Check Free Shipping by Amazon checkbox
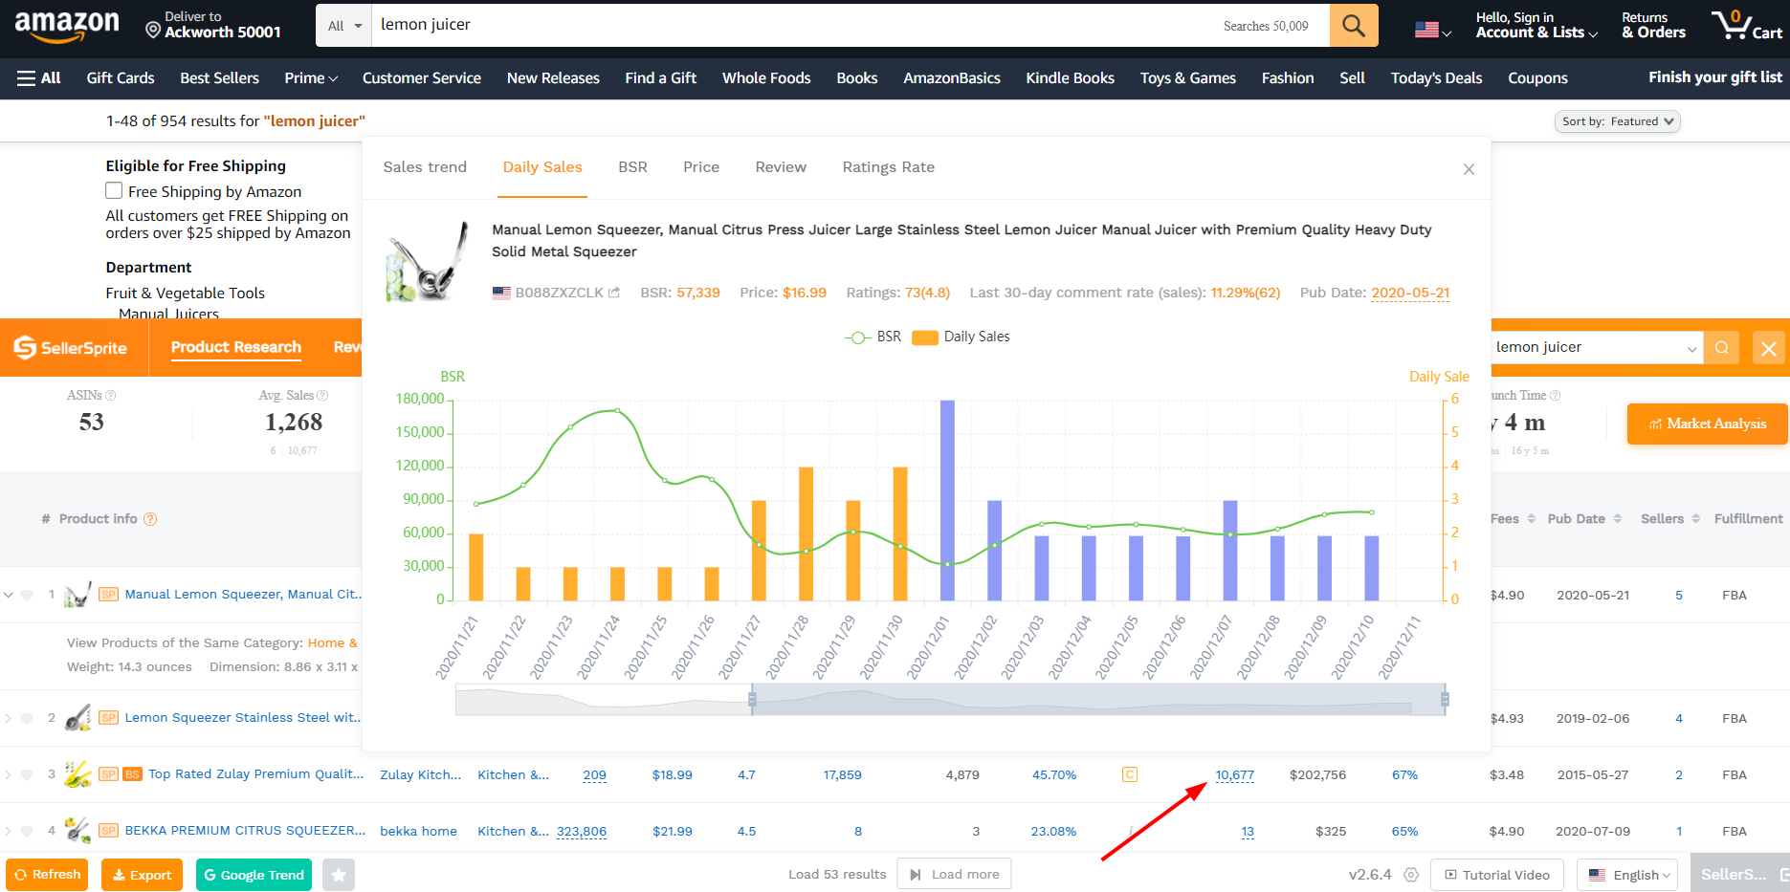 (x=114, y=191)
